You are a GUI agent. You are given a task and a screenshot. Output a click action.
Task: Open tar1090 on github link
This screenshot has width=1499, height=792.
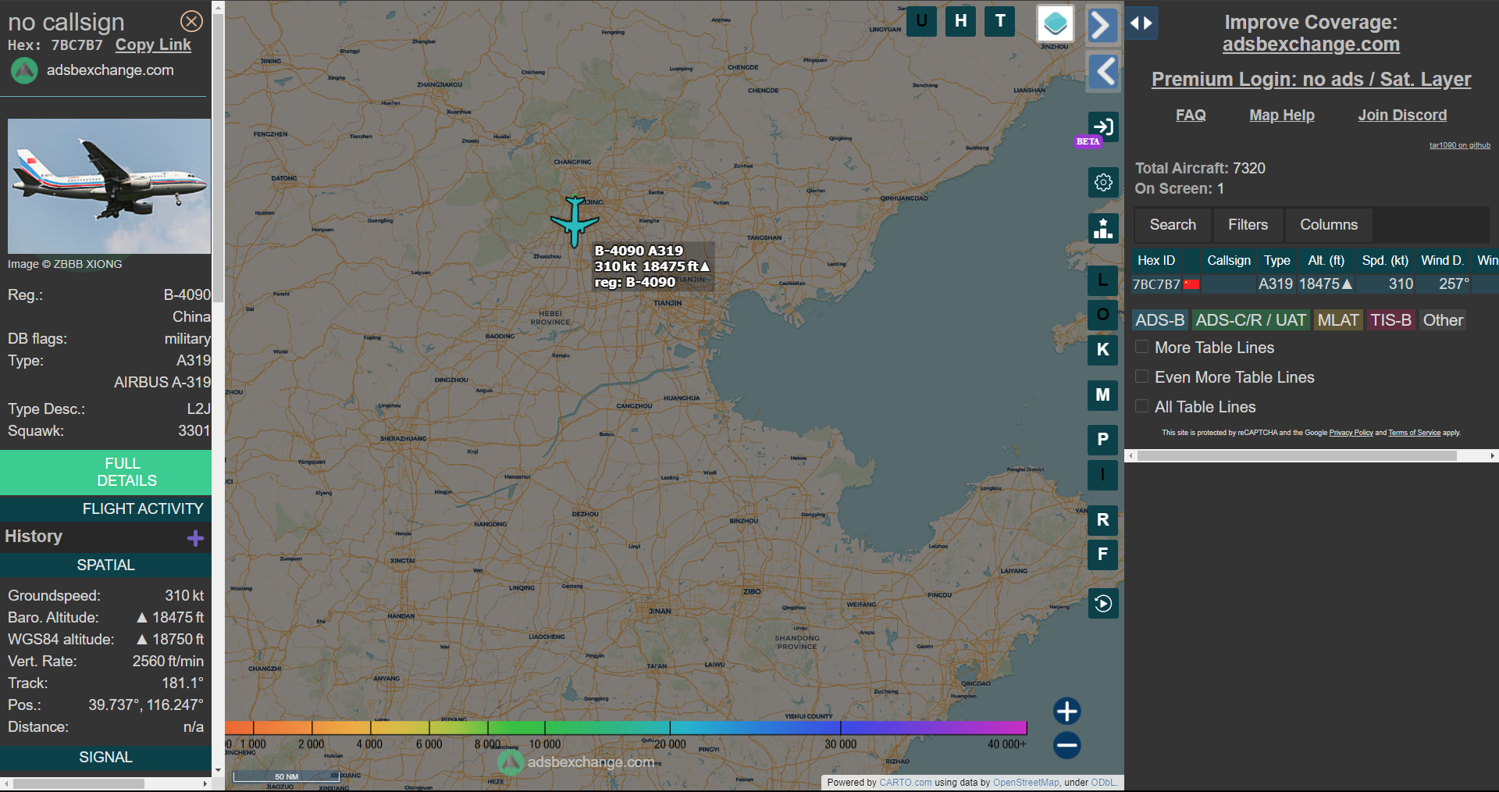pos(1459,145)
